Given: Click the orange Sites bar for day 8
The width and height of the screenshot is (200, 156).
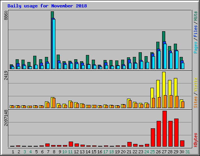Looking at the screenshot, I should click(54, 103).
